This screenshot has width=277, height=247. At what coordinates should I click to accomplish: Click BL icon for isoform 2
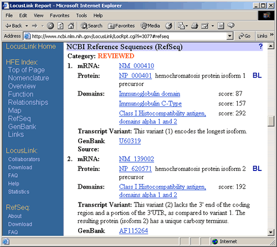(257, 169)
